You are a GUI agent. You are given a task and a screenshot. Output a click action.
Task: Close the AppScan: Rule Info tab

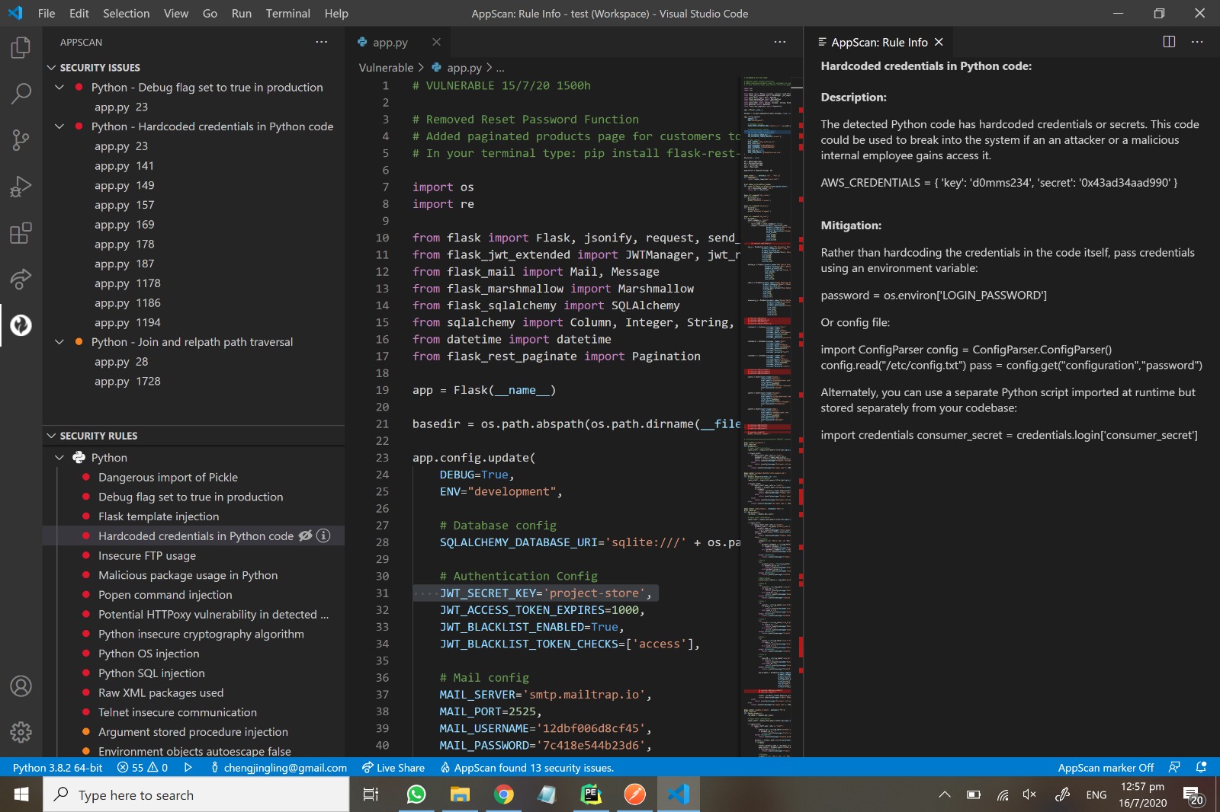click(939, 42)
